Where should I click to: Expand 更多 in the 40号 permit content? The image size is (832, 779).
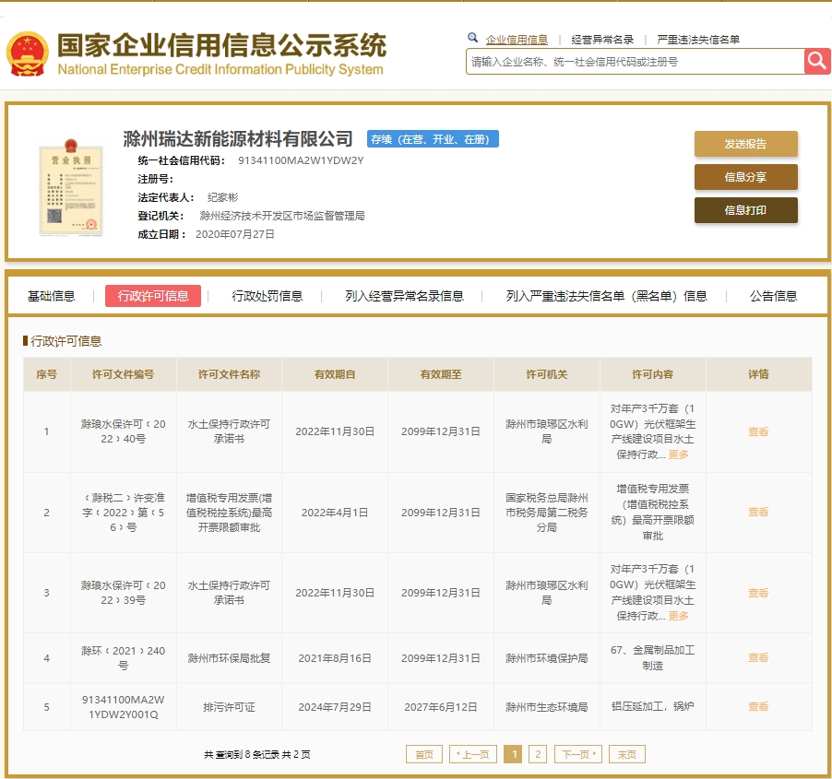pyautogui.click(x=678, y=454)
